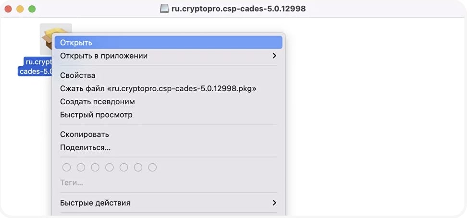Expand the Открыть в приложении submenu arrow

pyautogui.click(x=274, y=56)
